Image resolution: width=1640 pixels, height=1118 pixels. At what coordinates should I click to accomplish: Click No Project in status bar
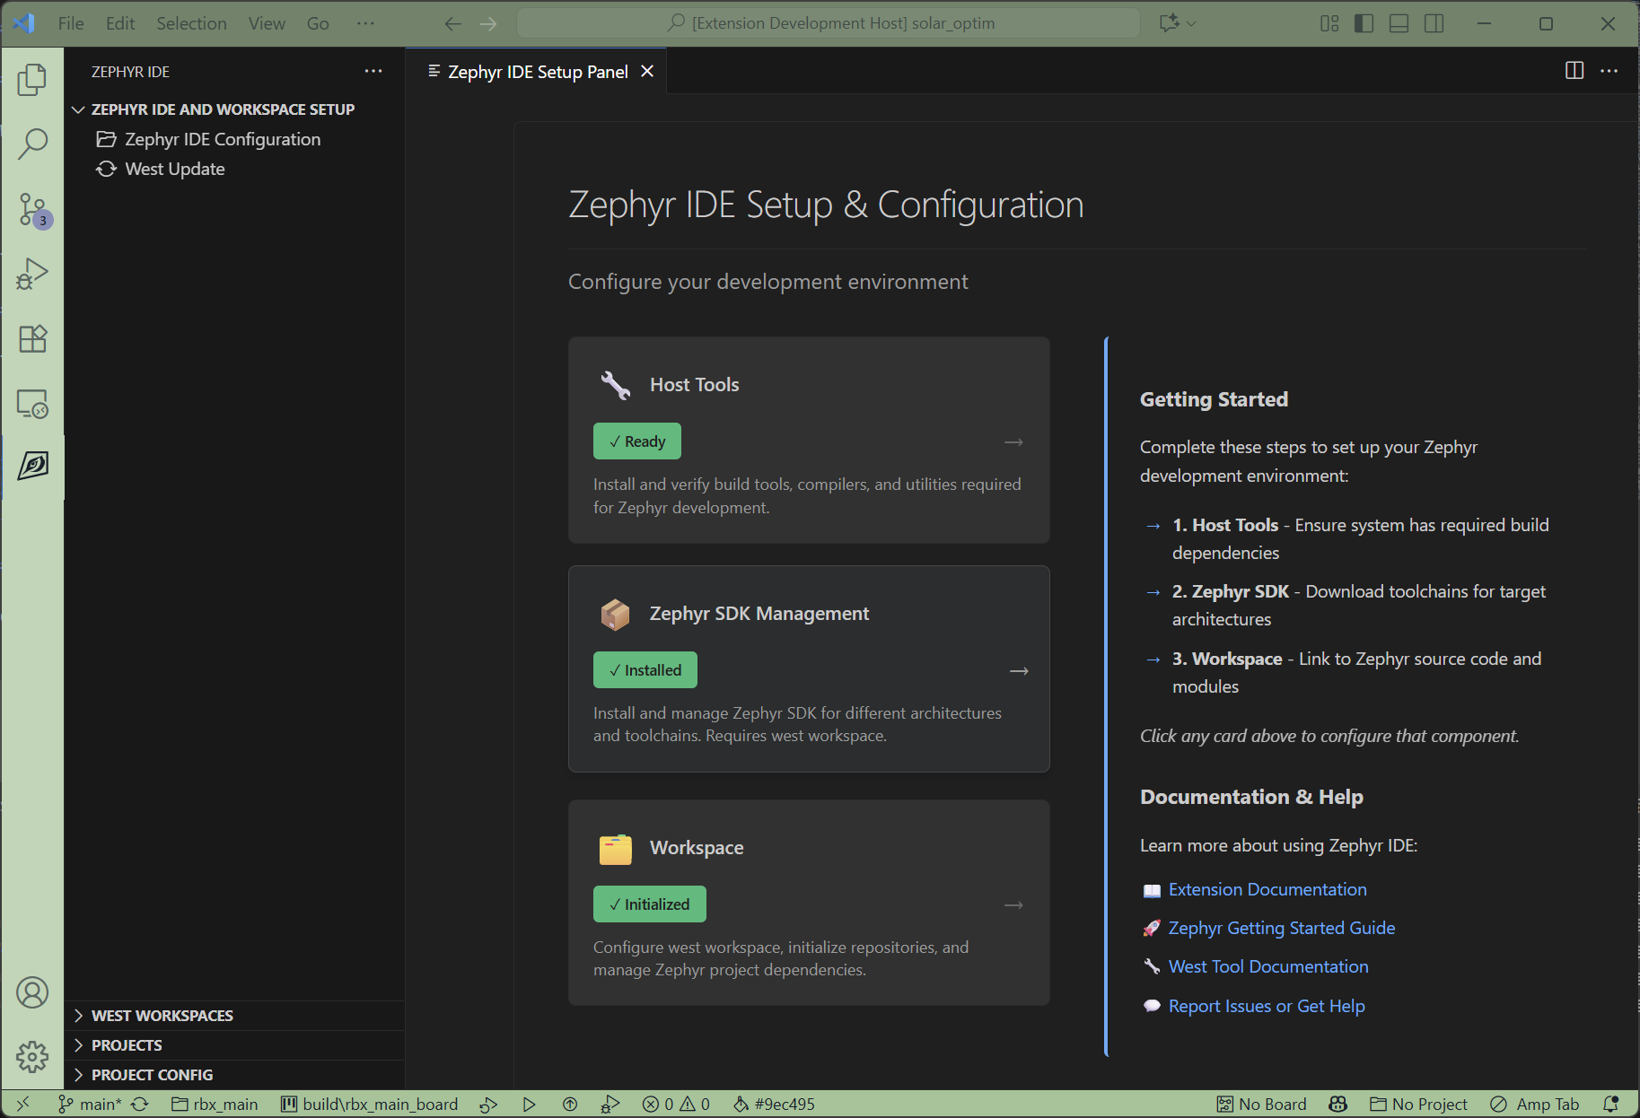[1418, 1104]
